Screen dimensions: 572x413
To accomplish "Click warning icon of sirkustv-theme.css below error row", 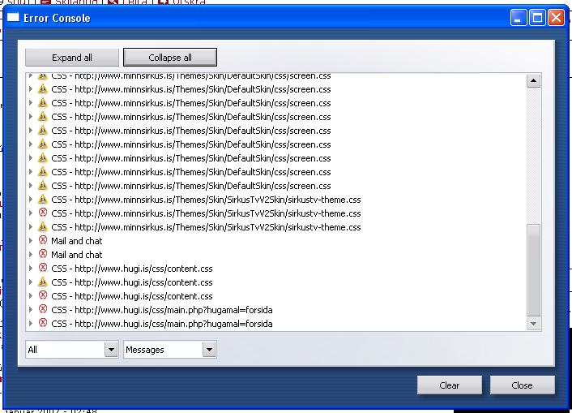I will (43, 226).
